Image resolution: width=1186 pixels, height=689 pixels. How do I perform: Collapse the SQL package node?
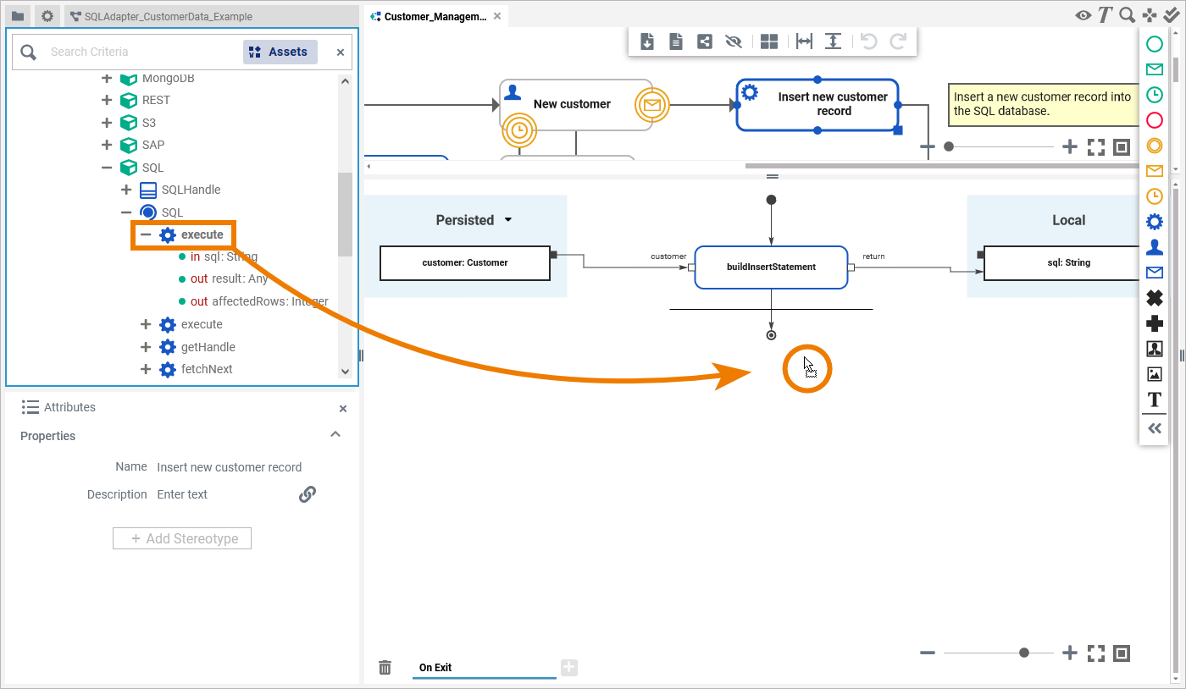[x=107, y=168]
